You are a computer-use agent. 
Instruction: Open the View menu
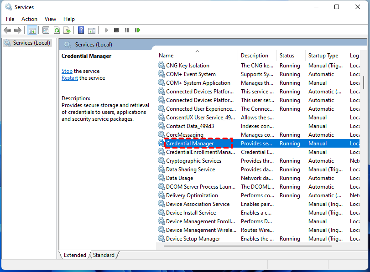click(50, 19)
